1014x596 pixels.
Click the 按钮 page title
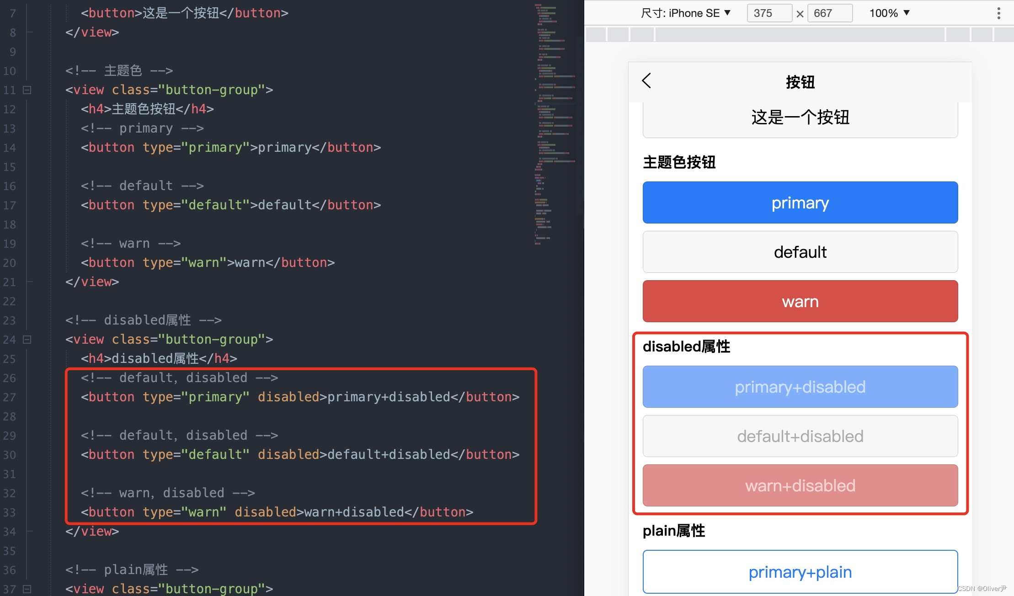800,82
